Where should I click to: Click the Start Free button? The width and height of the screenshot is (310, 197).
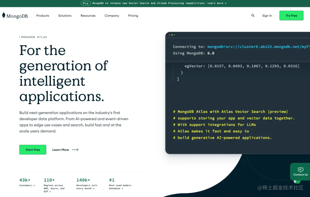pos(33,150)
